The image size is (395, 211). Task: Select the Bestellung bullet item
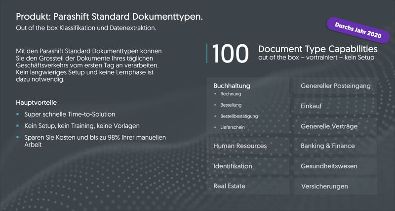pyautogui.click(x=231, y=105)
